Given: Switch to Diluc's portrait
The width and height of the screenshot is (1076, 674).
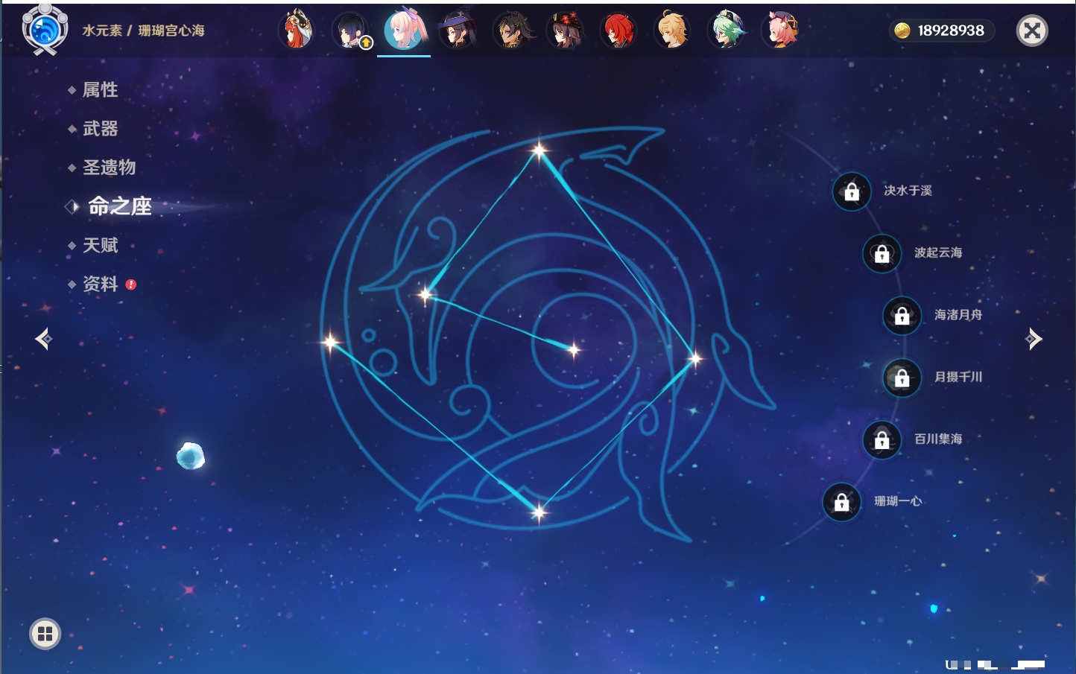Looking at the screenshot, I should (618, 31).
